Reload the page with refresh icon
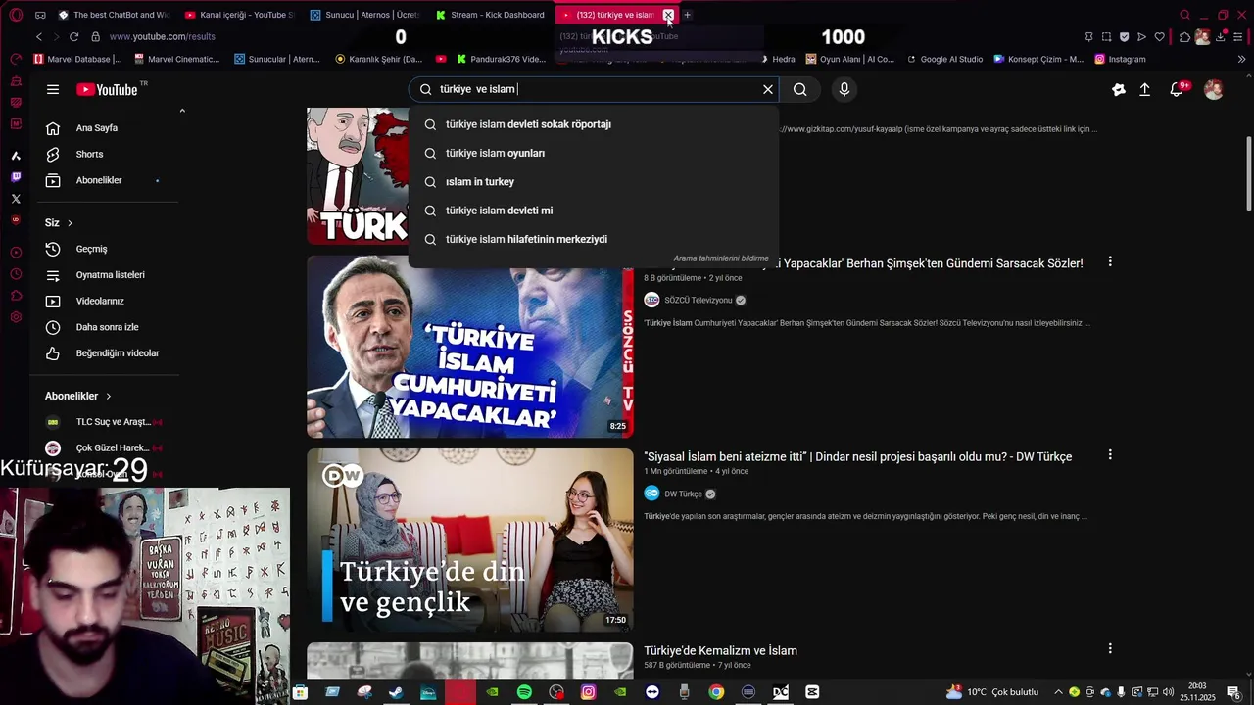 (x=73, y=37)
